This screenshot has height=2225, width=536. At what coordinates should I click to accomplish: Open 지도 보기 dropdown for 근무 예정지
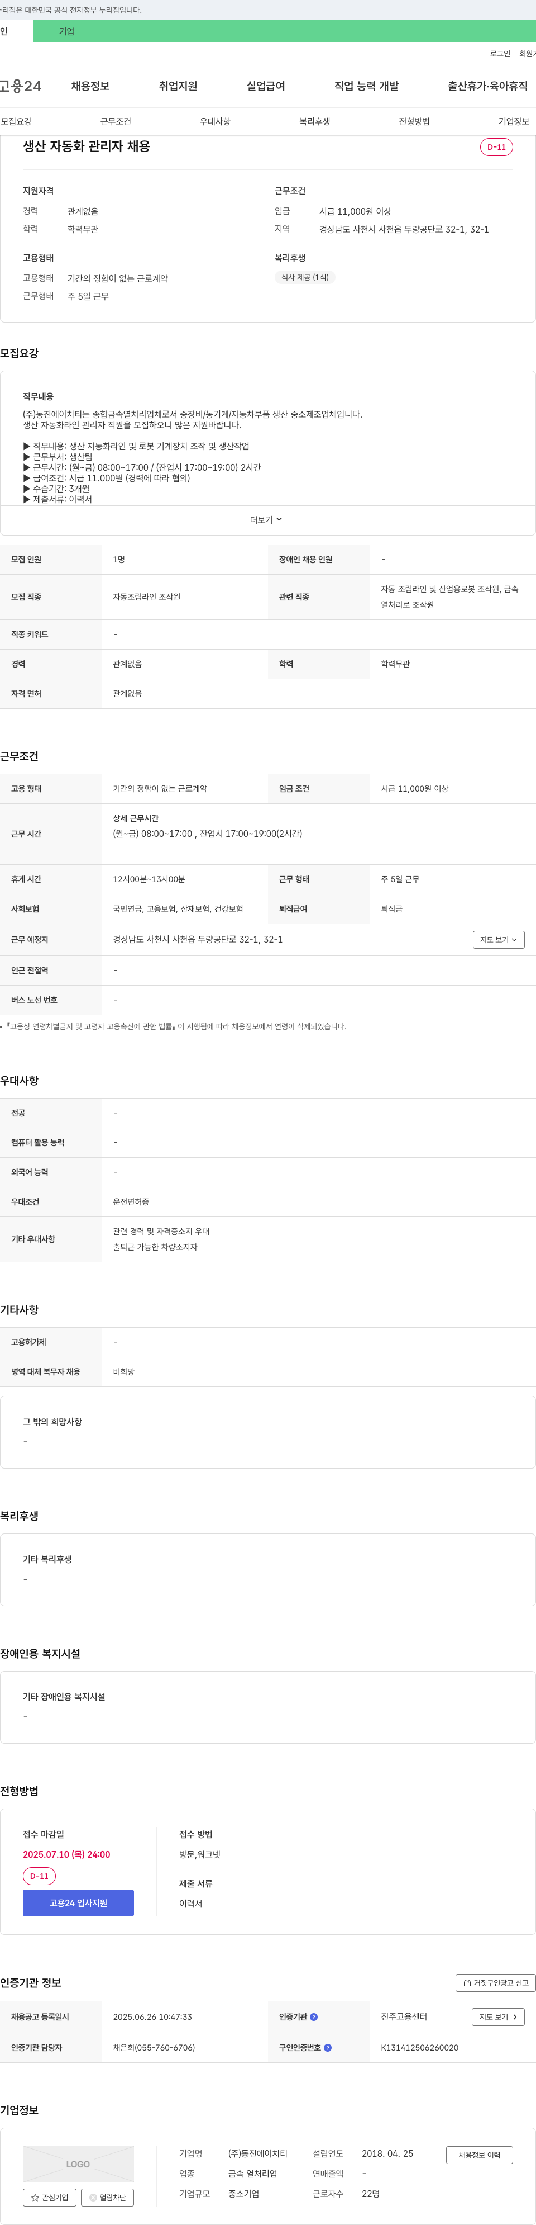(x=499, y=939)
